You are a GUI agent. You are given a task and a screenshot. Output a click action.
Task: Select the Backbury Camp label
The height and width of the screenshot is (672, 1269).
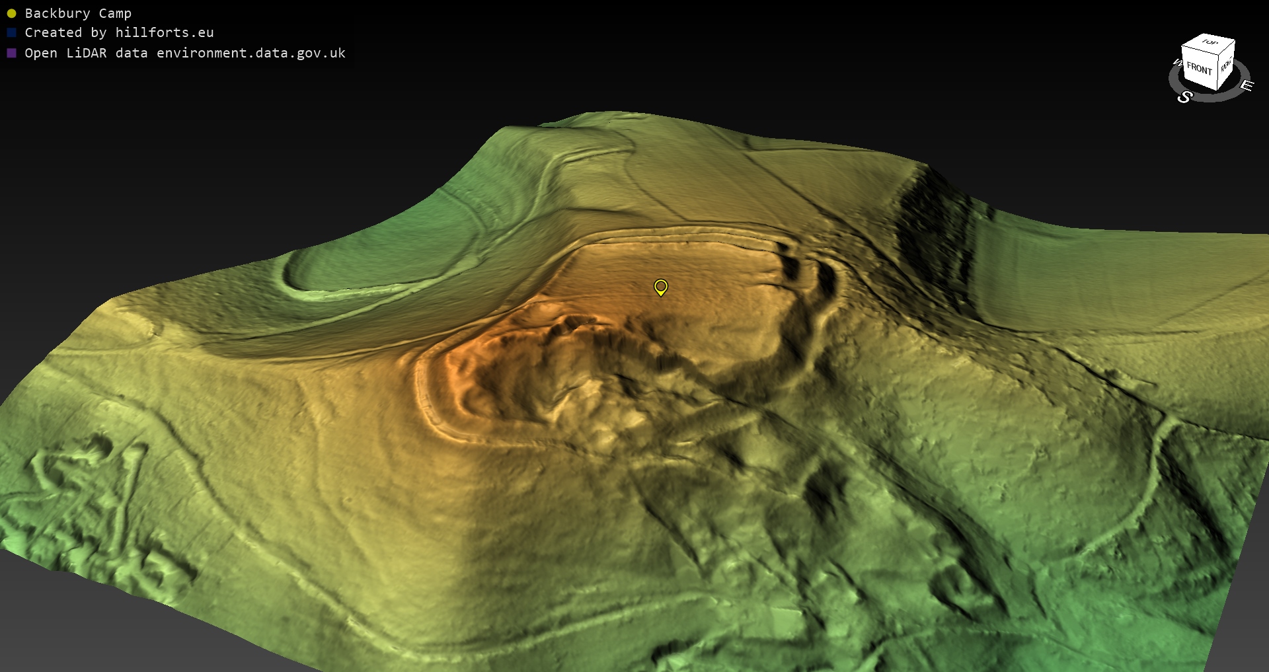click(x=78, y=13)
